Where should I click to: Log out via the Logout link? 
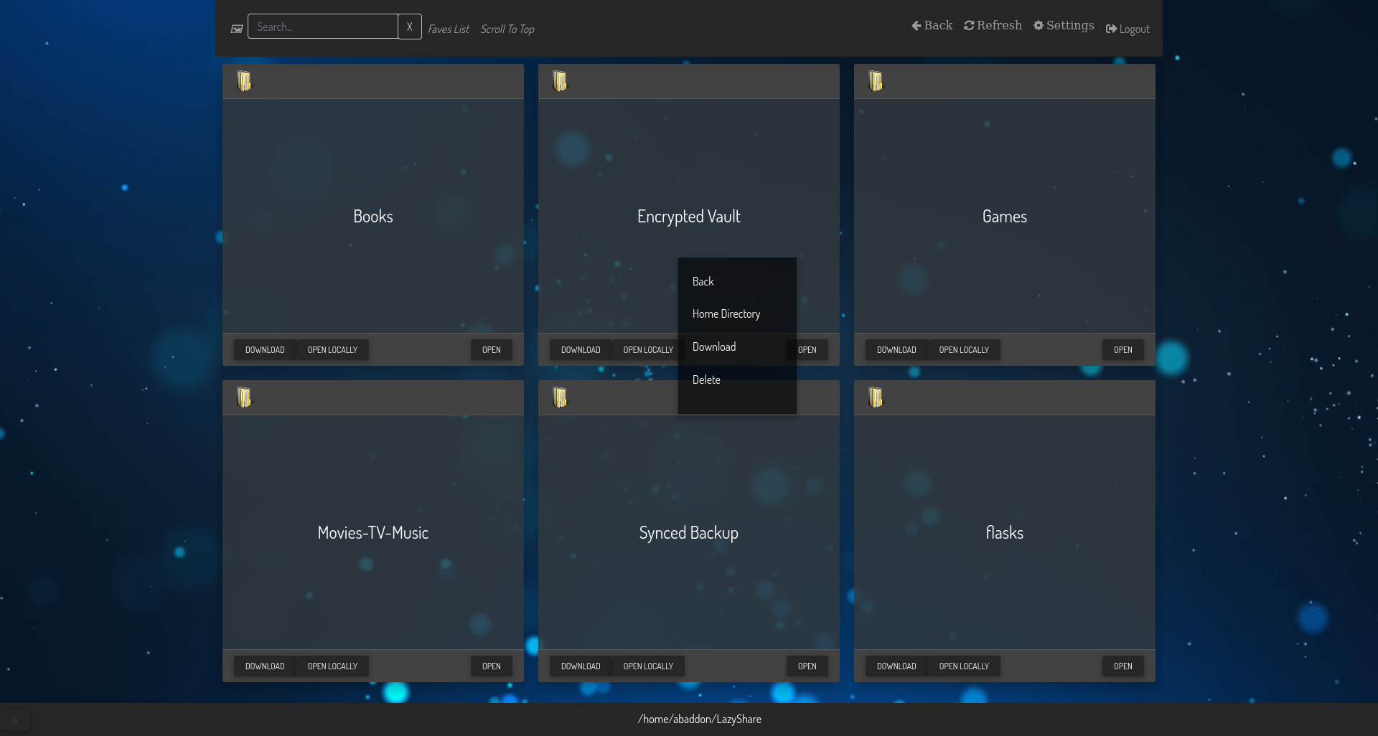click(x=1128, y=29)
